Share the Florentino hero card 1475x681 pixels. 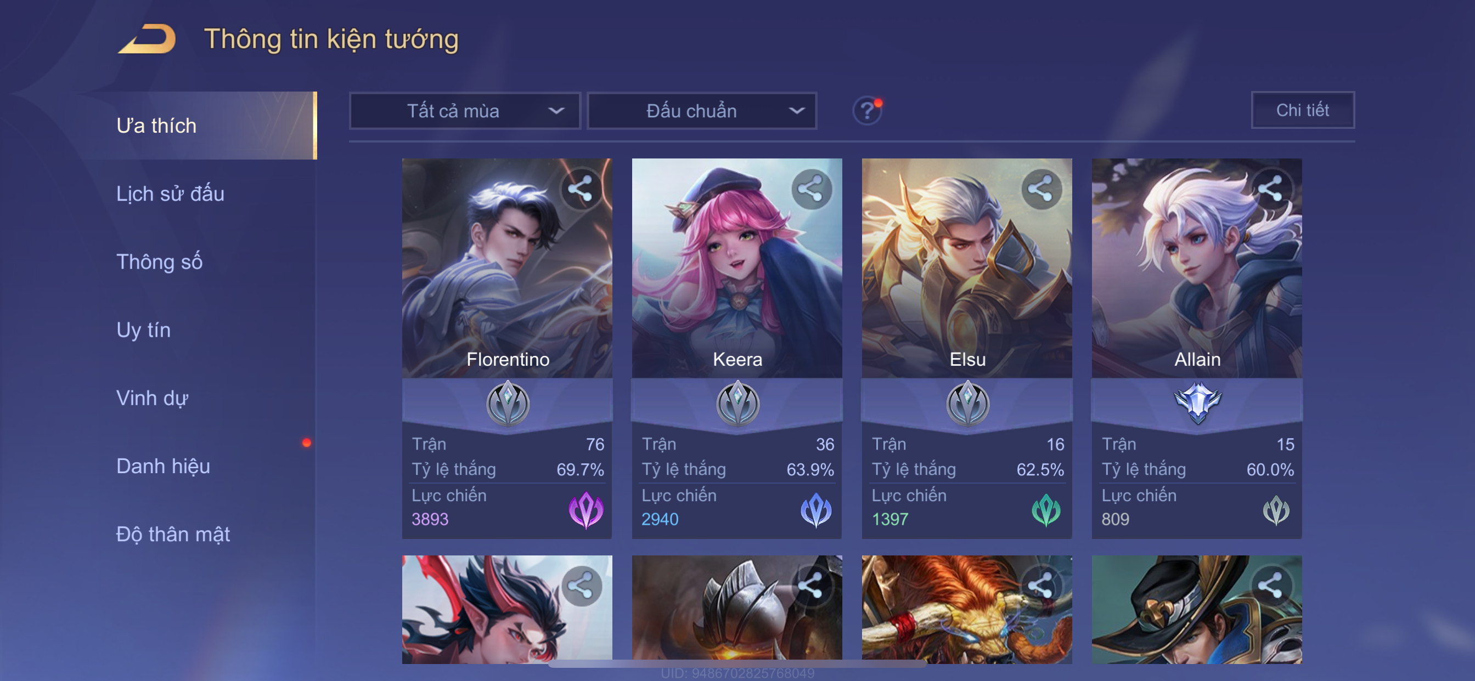(x=581, y=189)
